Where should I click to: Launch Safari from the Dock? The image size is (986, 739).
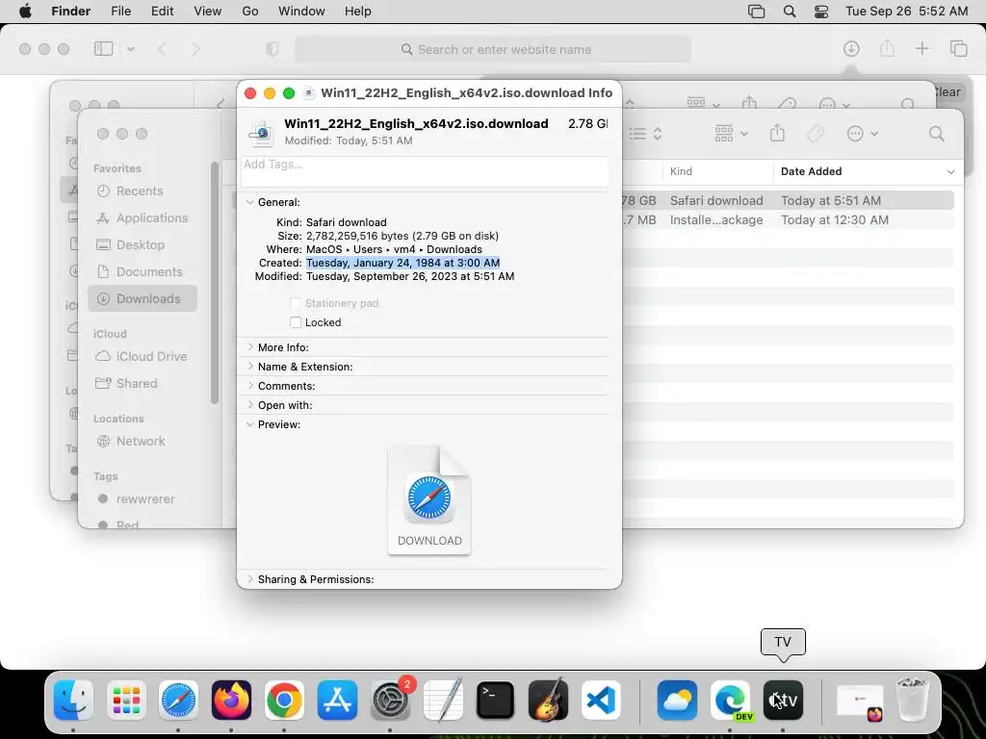click(178, 701)
